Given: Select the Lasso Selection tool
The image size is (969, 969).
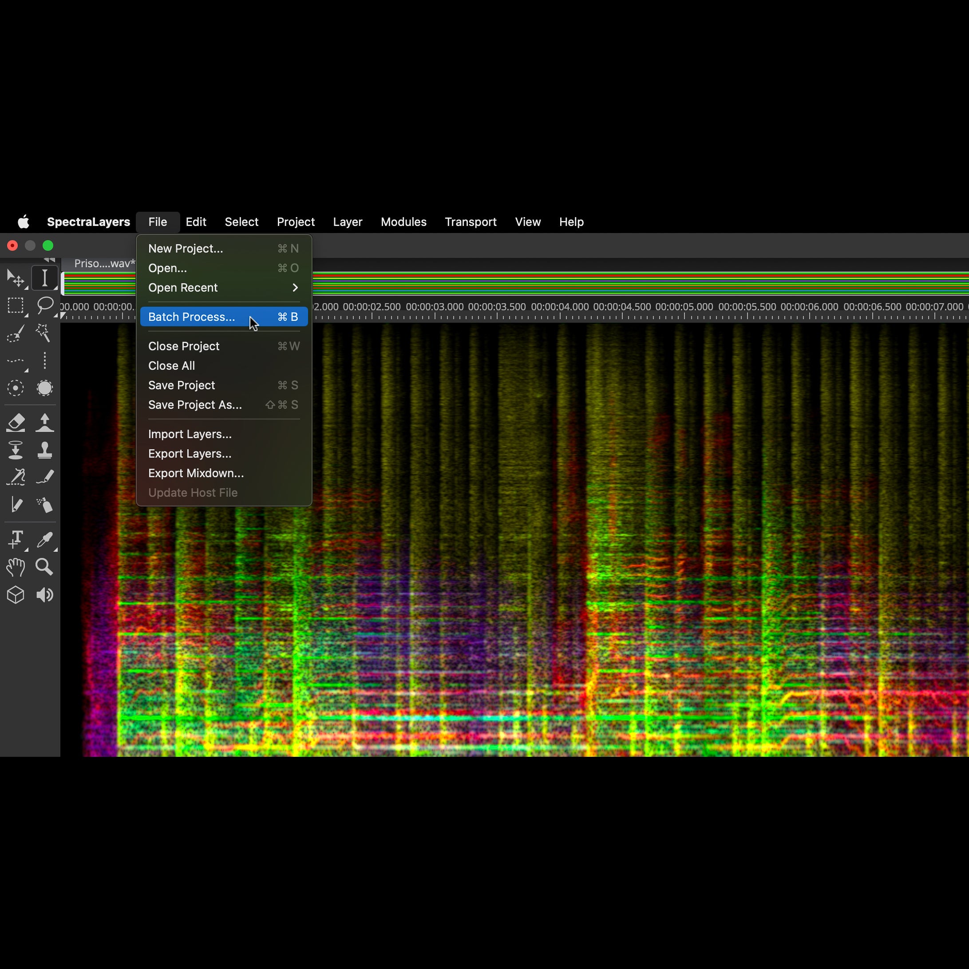Looking at the screenshot, I should [45, 305].
